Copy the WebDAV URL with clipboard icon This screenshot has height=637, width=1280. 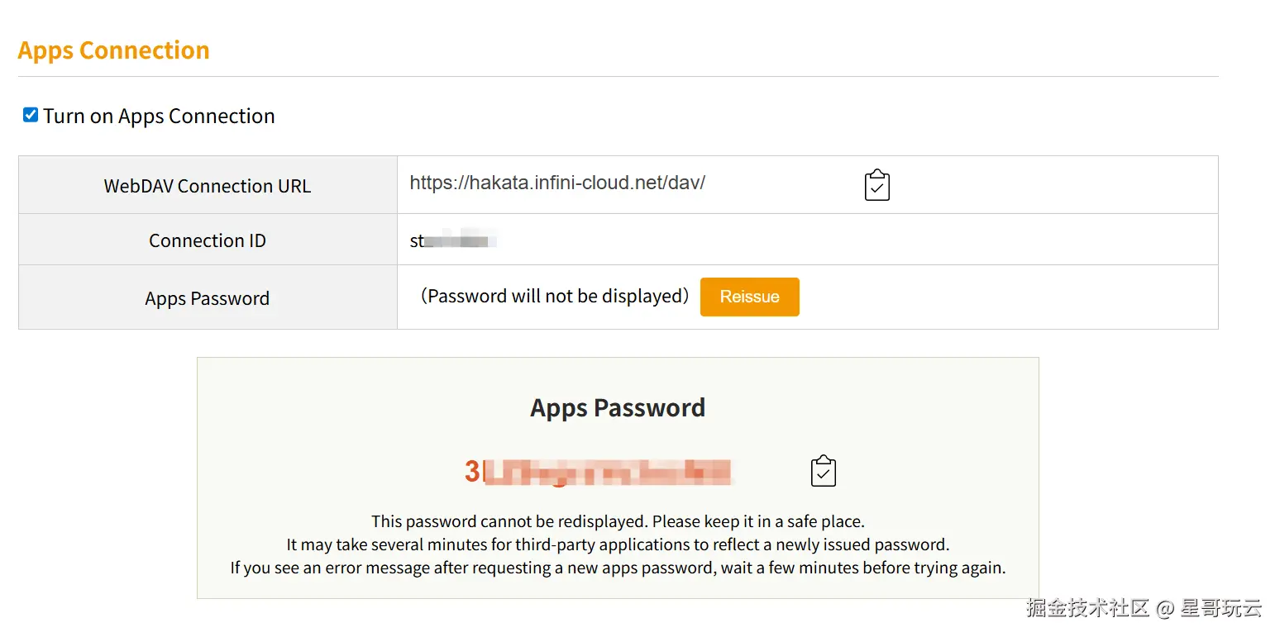click(876, 185)
